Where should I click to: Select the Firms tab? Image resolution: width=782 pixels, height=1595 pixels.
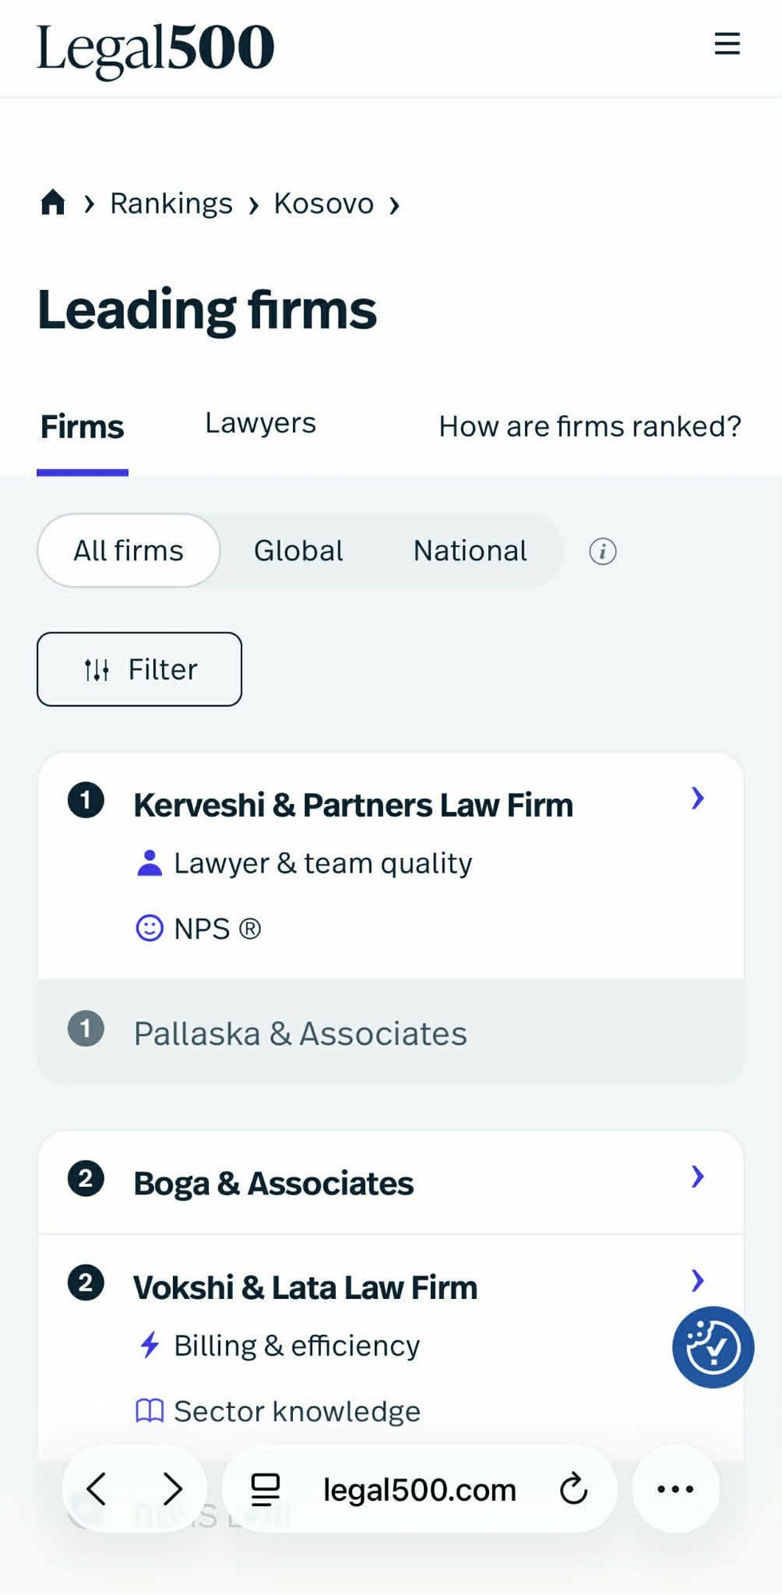click(82, 427)
